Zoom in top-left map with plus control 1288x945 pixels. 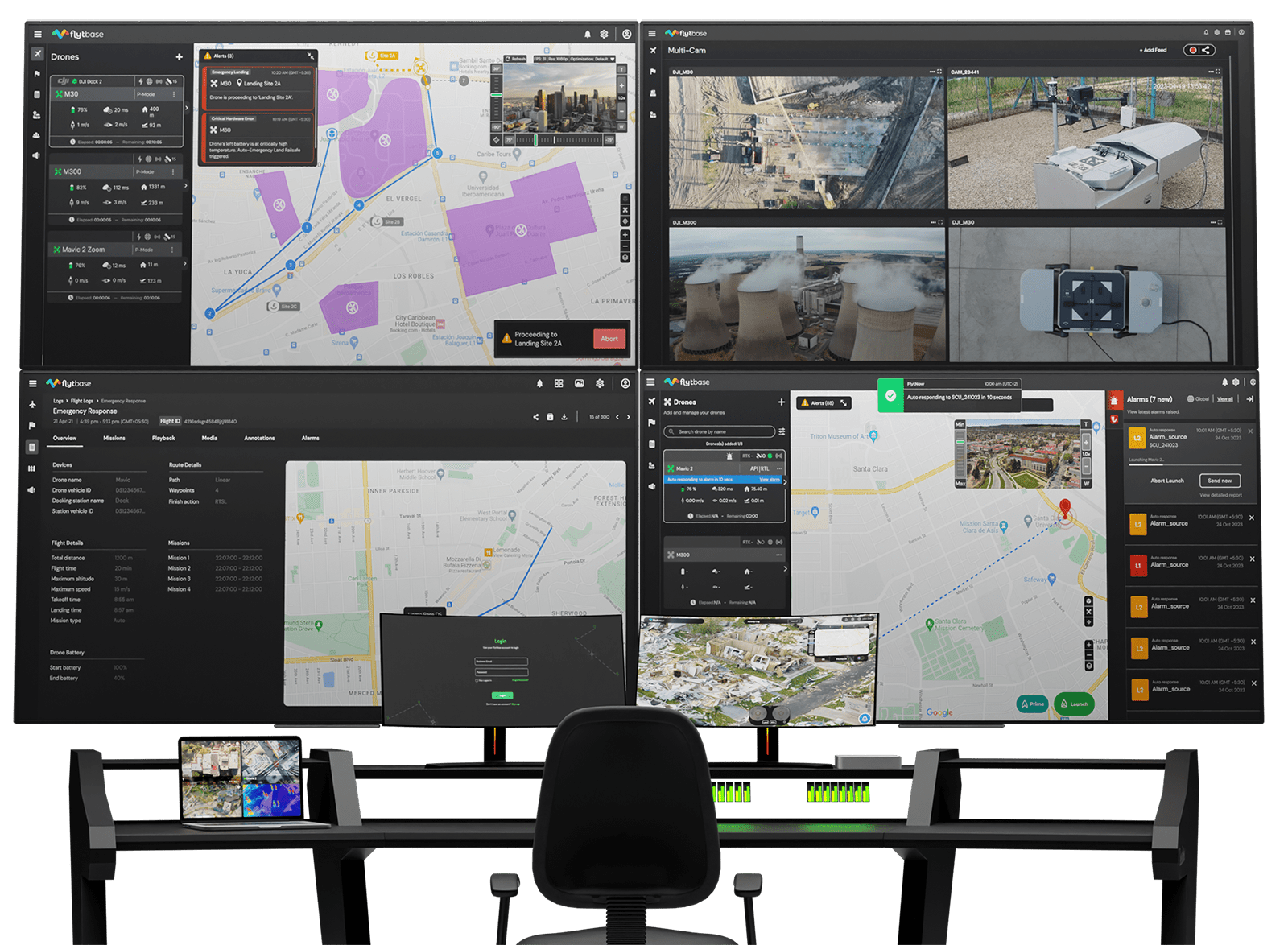click(x=625, y=235)
